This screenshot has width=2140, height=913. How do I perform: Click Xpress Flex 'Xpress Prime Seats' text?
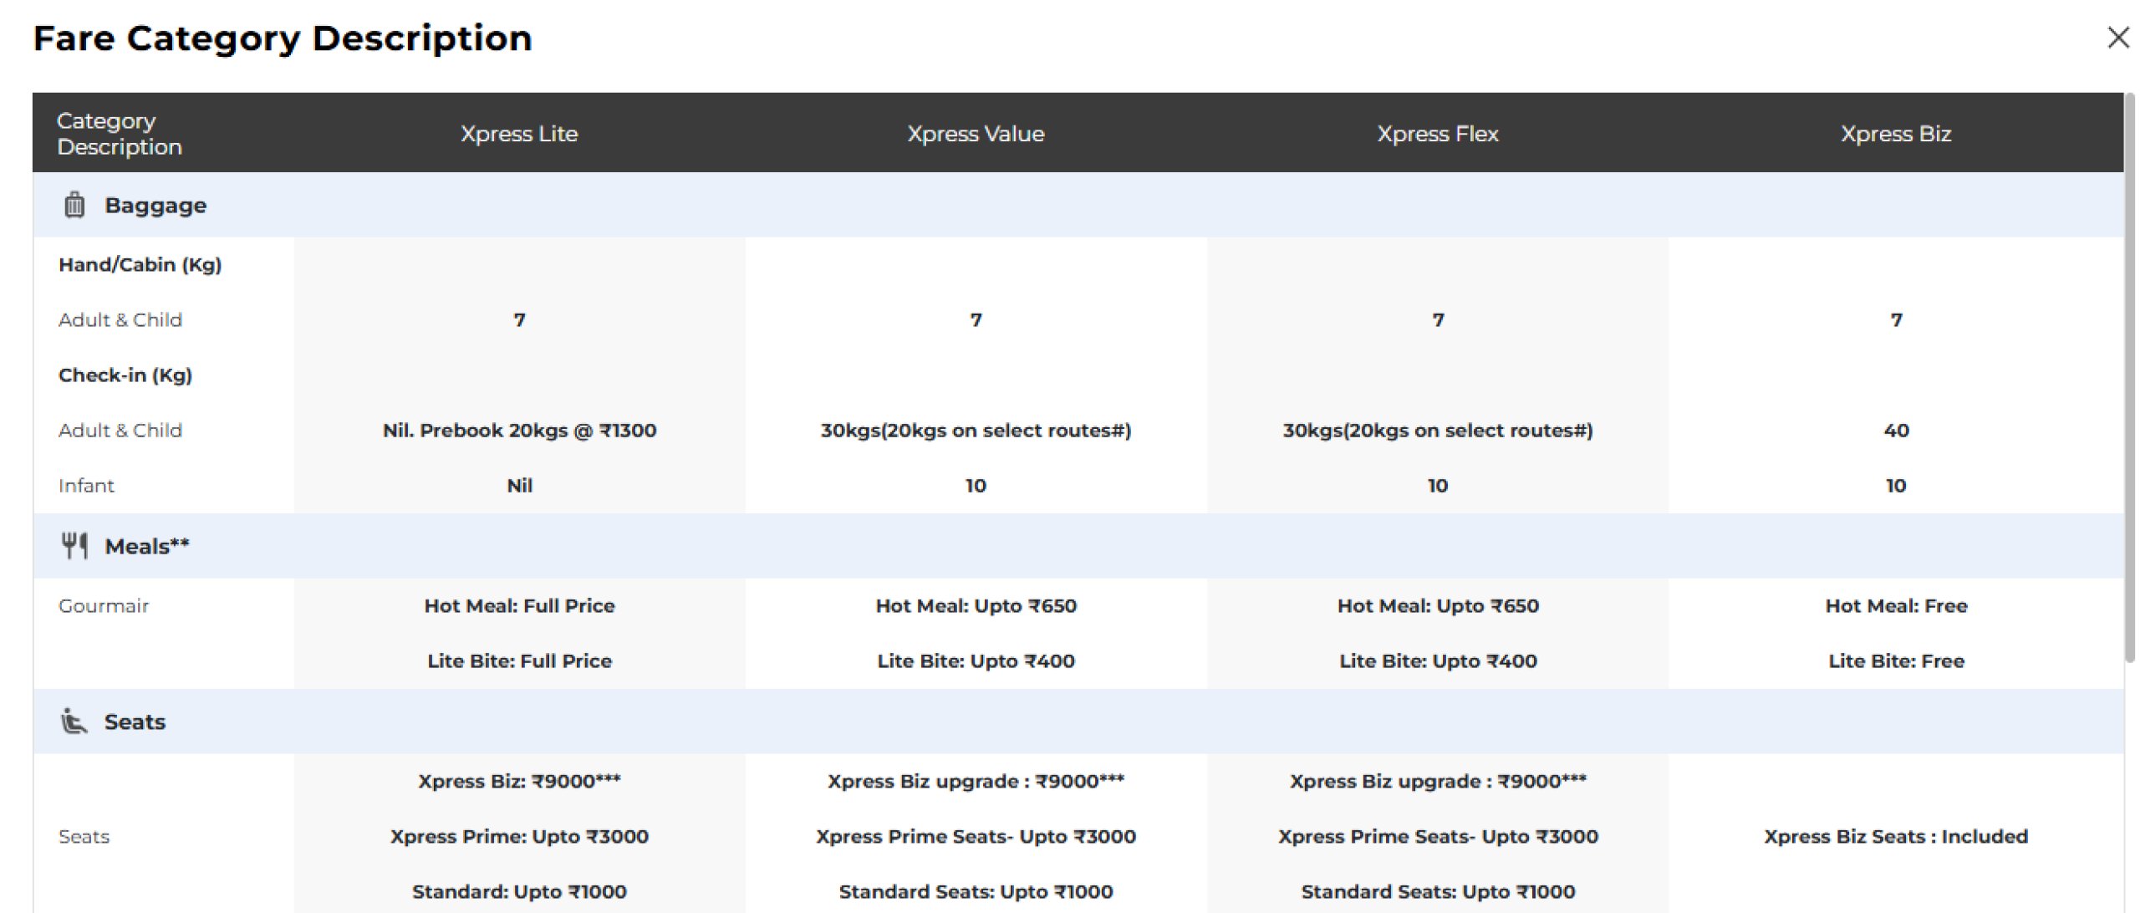(x=1438, y=837)
